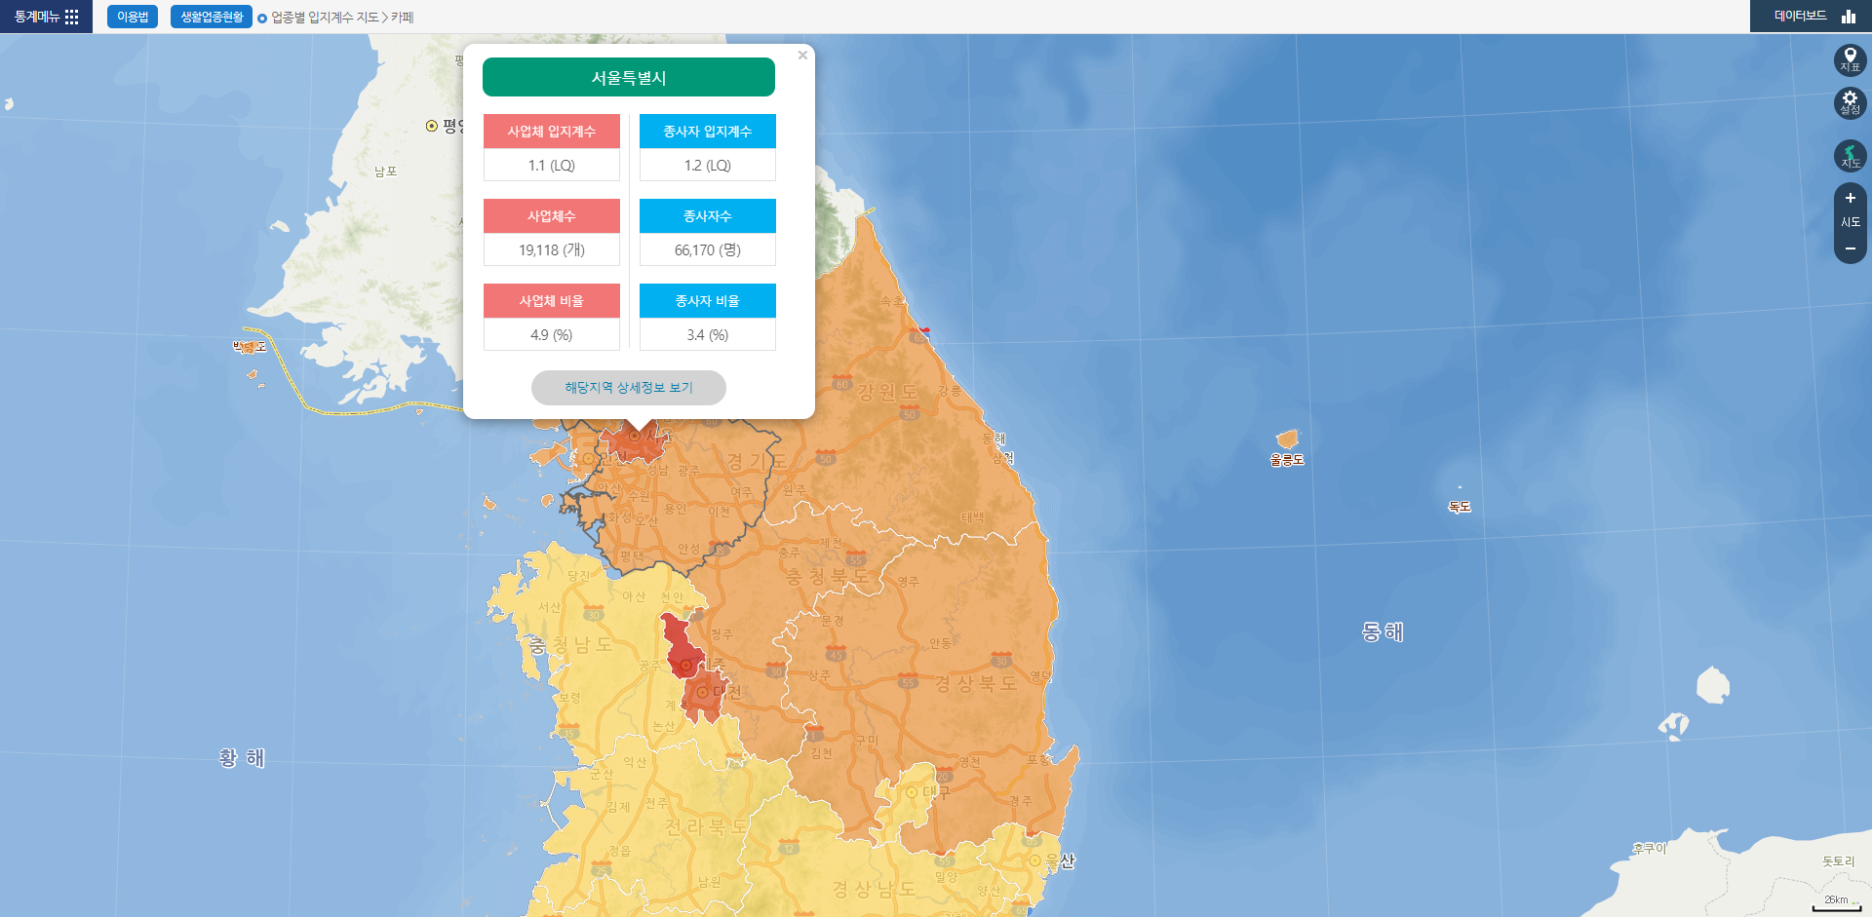The image size is (1872, 917).
Task: Click the 사업체수 red label
Action: point(552,216)
